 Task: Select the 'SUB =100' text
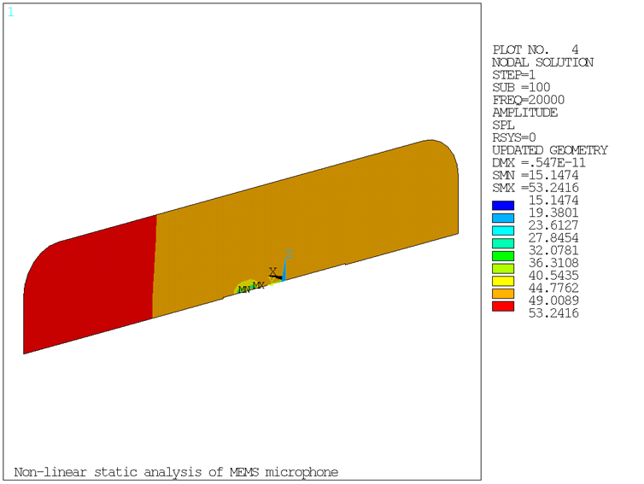(521, 87)
